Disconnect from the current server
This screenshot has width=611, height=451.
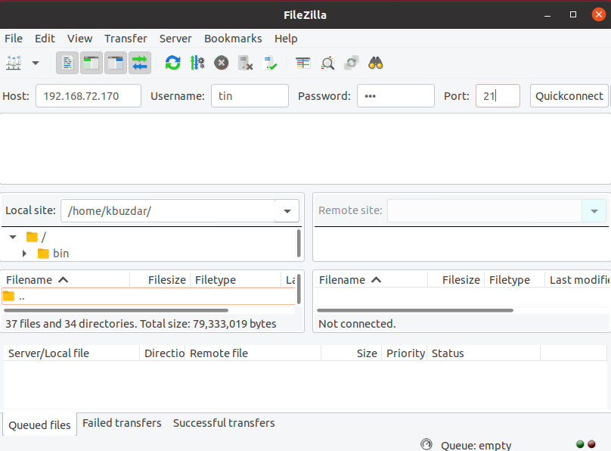[245, 63]
